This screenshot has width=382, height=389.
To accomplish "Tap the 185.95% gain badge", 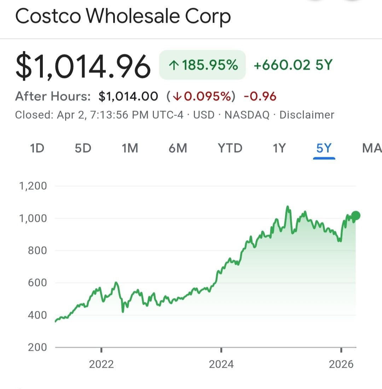I will 203,65.
